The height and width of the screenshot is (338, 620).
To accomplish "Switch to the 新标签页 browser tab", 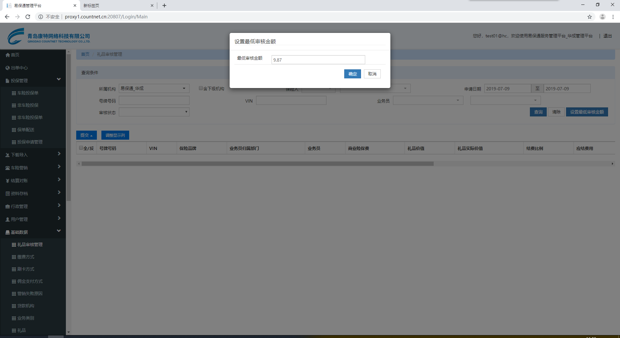I will [x=118, y=5].
